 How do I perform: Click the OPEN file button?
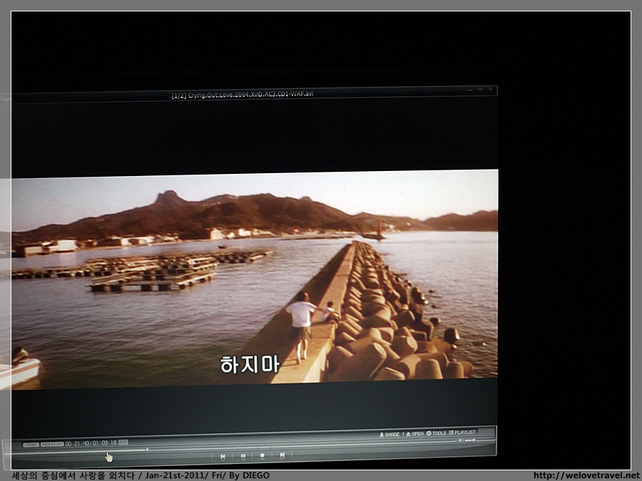414,433
